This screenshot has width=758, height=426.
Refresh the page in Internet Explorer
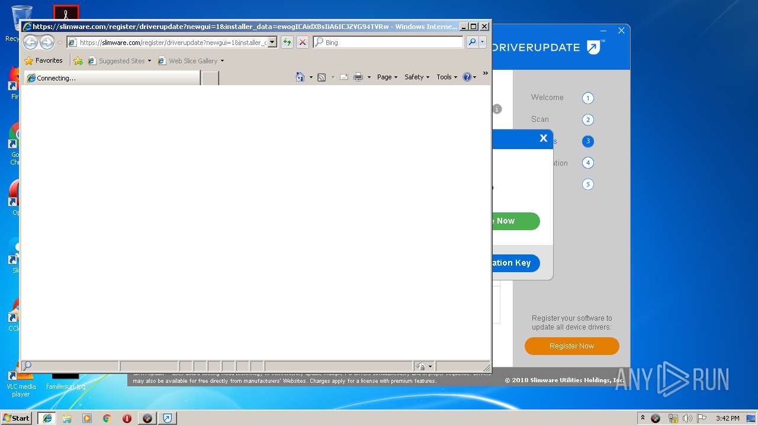287,42
